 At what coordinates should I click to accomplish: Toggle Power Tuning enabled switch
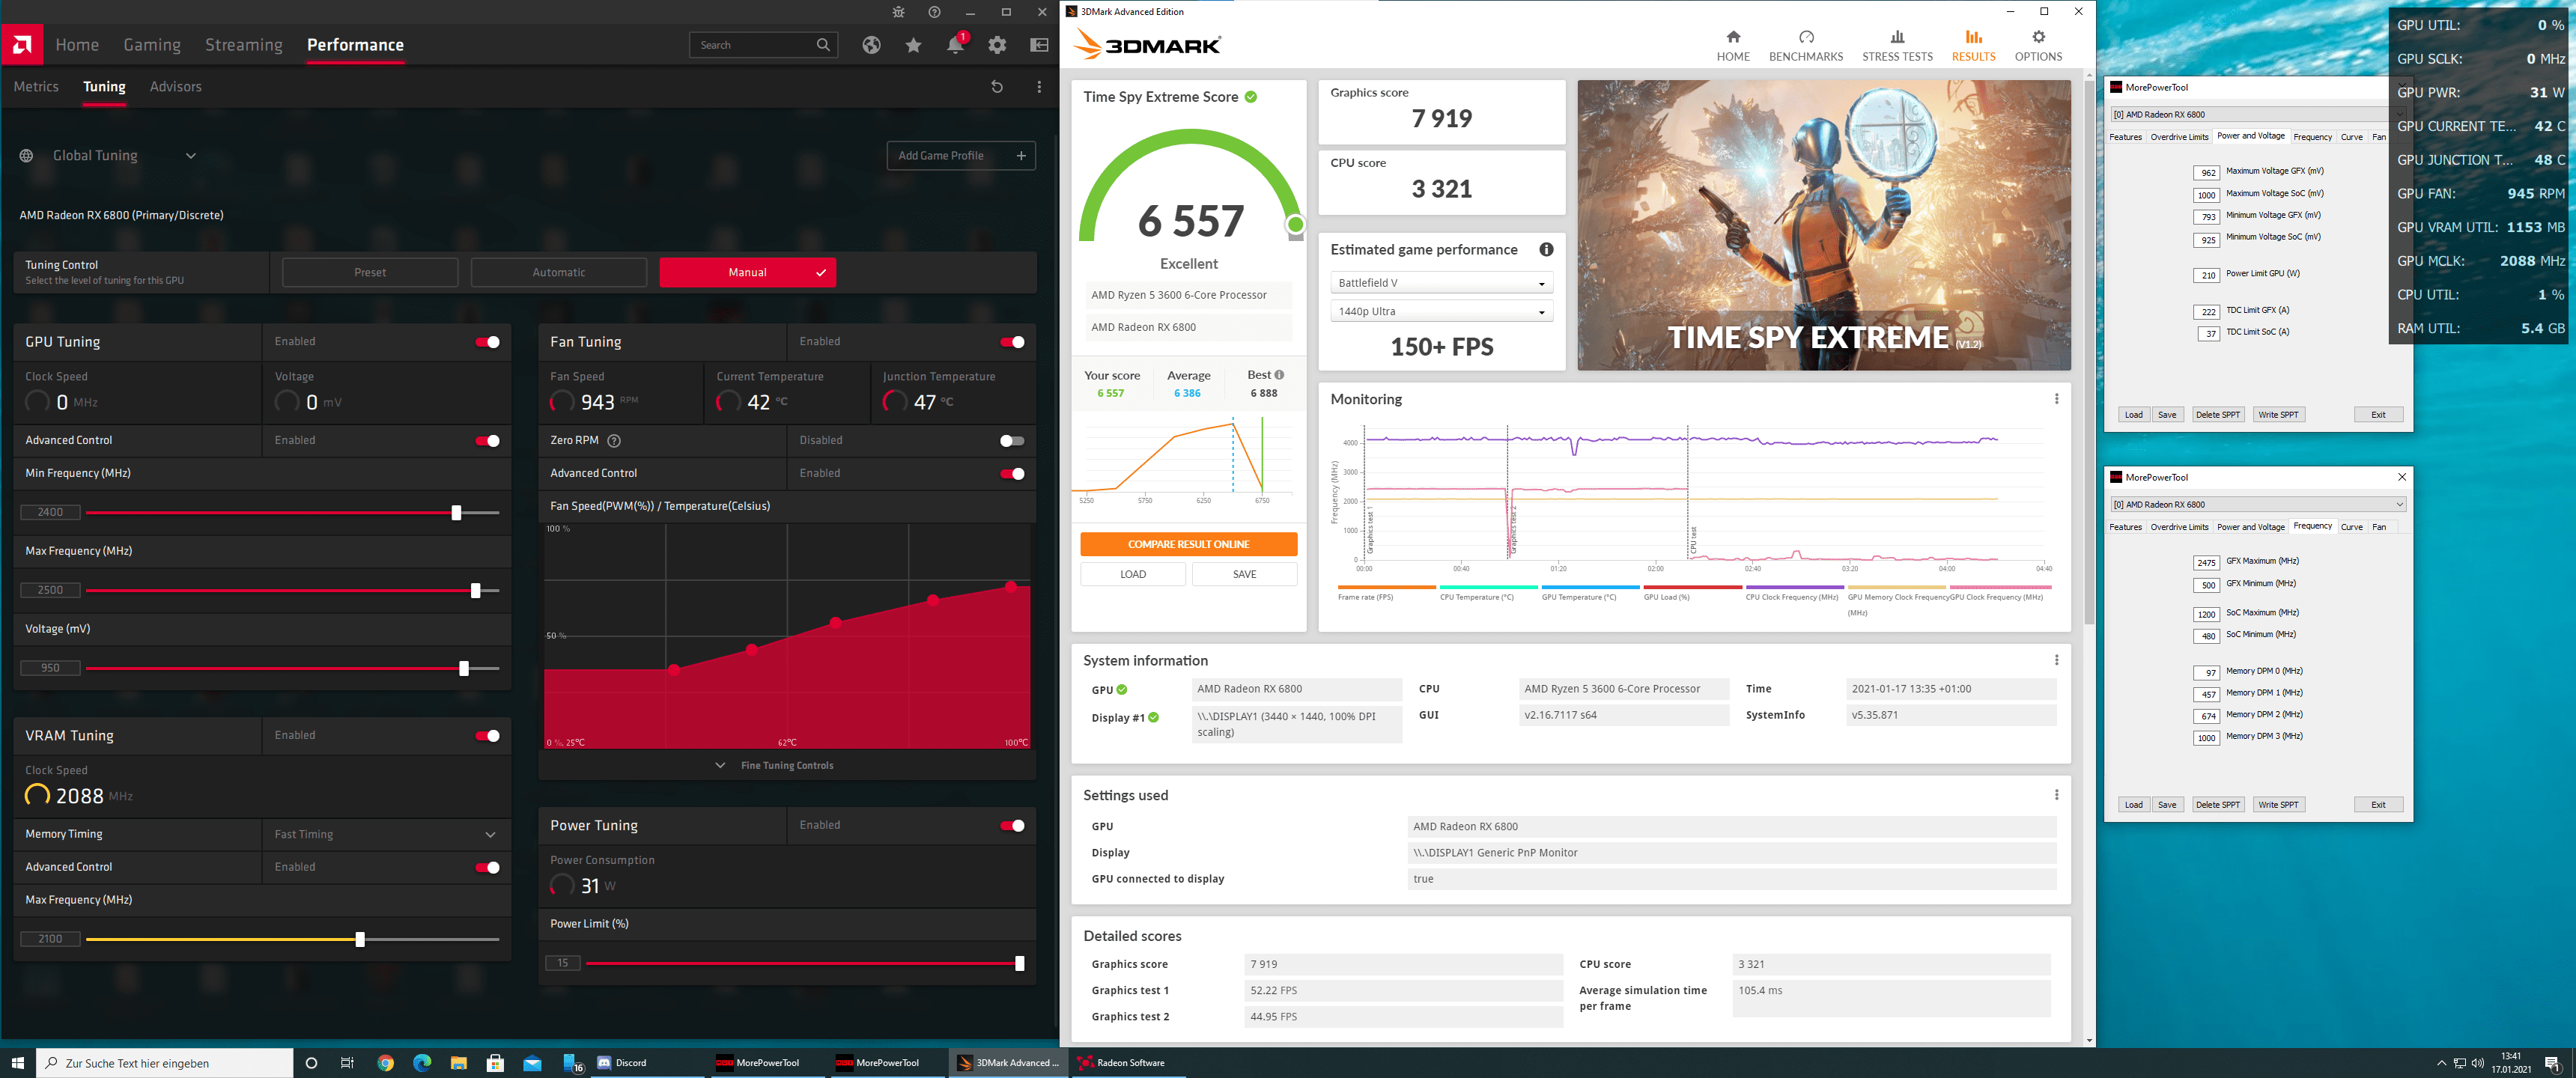1012,826
